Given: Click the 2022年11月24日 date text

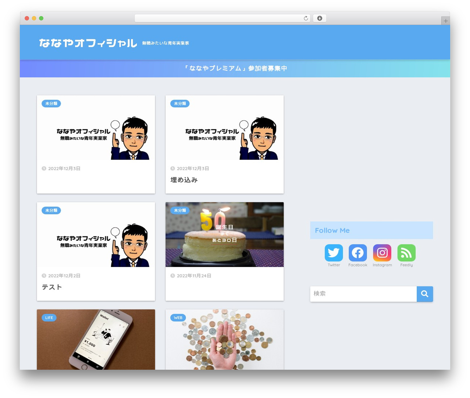Looking at the screenshot, I should pyautogui.click(x=194, y=276).
